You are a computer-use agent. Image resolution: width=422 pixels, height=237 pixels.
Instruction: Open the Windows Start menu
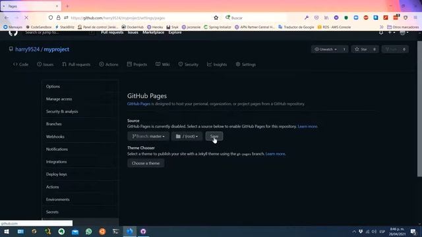[7, 231]
